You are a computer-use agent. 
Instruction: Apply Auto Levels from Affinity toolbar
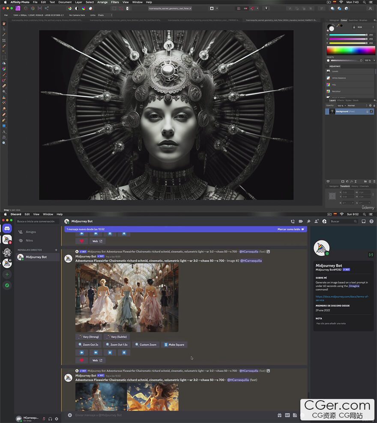(69, 9)
